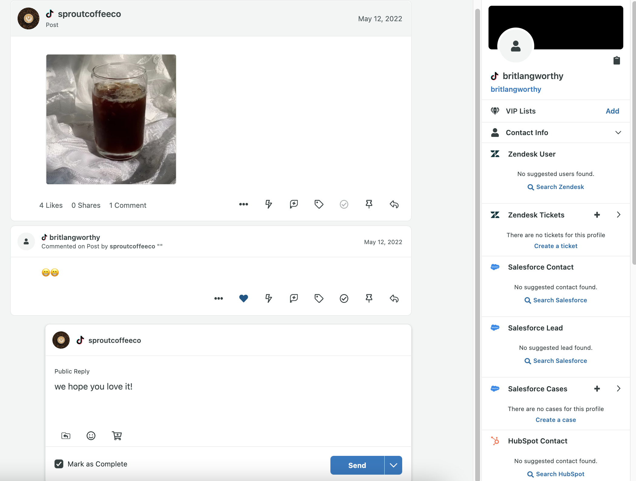
Task: Click the shopping cart icon in the reply box
Action: 117,436
